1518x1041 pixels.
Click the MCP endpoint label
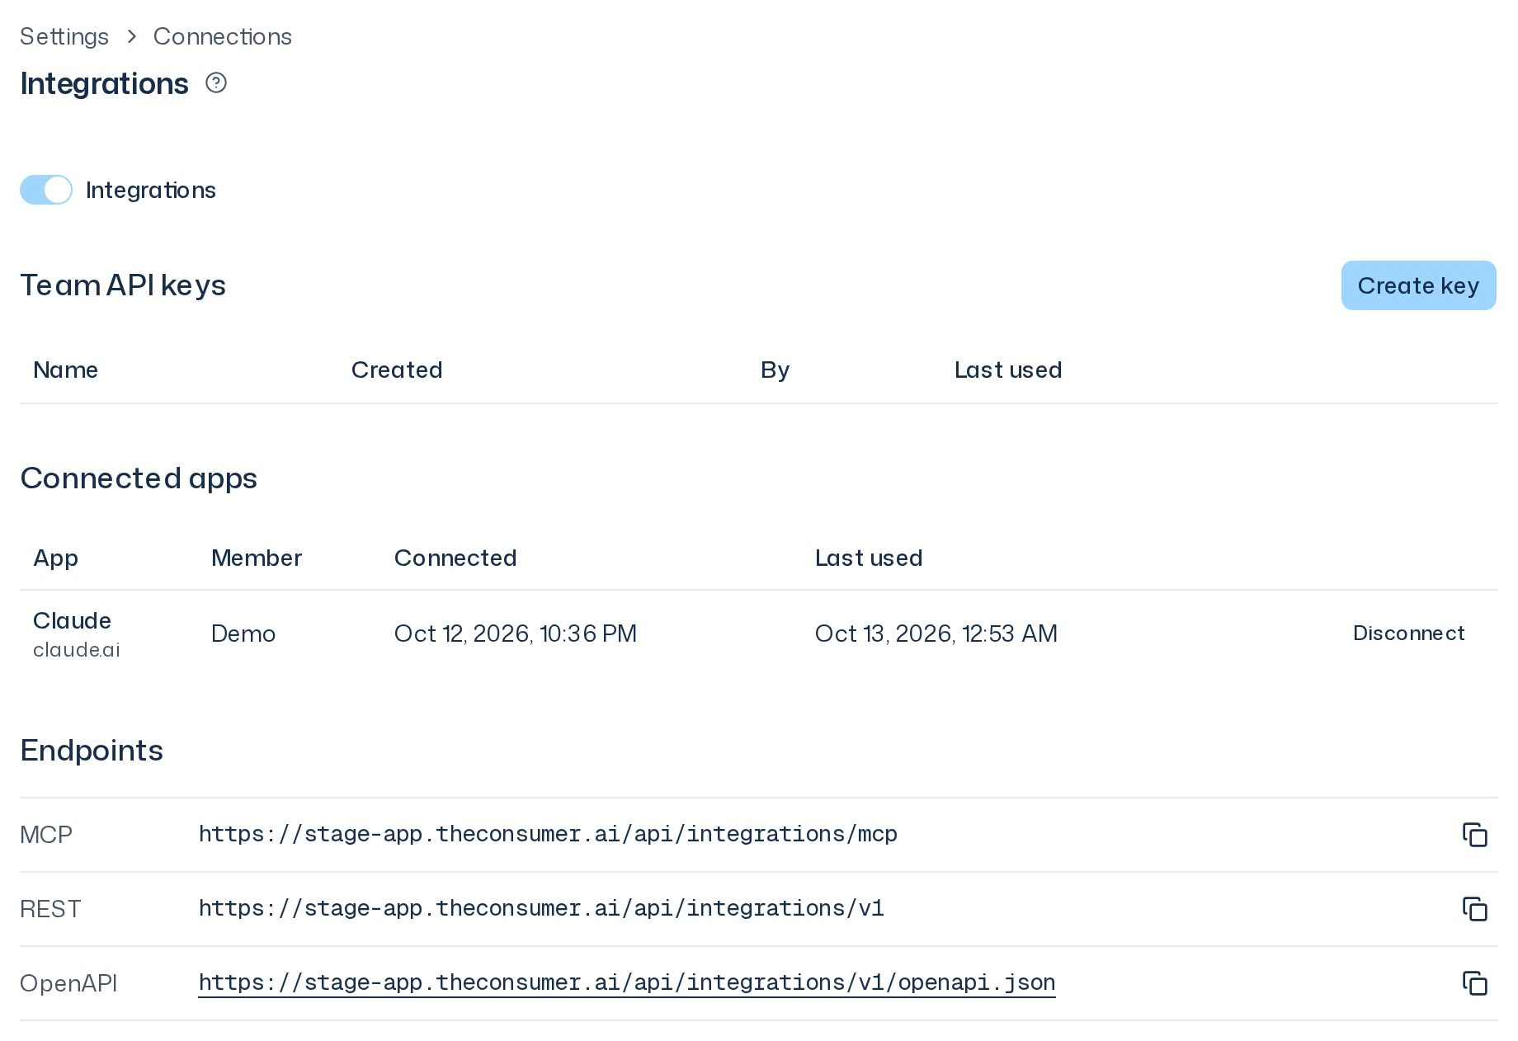click(x=46, y=835)
